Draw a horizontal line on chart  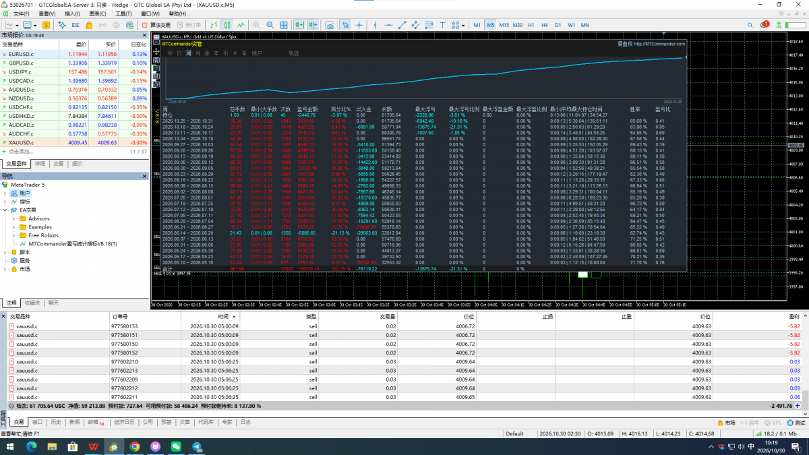coord(388,25)
